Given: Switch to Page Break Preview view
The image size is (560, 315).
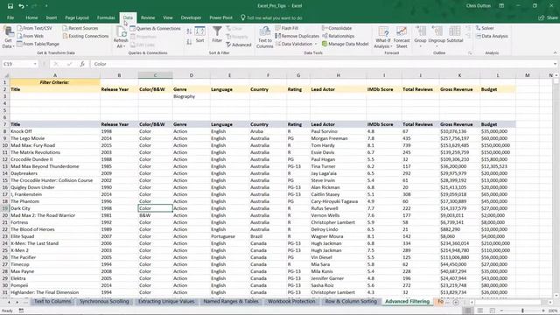Looking at the screenshot, I should (492, 311).
